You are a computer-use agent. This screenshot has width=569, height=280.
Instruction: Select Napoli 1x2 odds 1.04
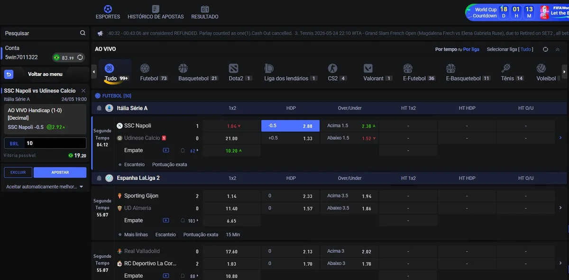(232, 126)
